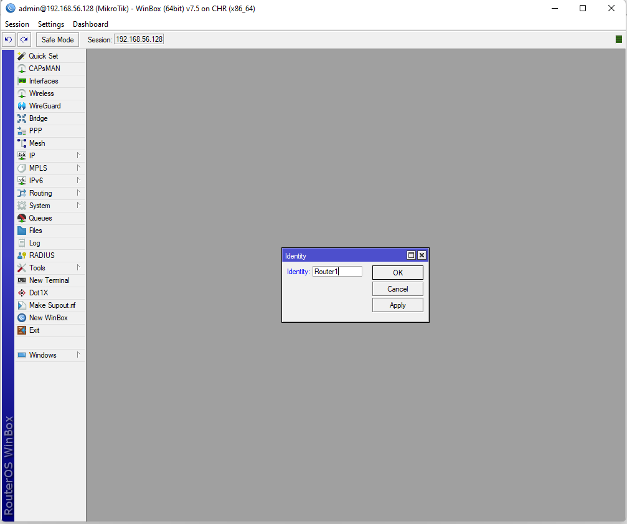This screenshot has height=524, width=627.
Task: Expand the Tools submenu
Action: [x=78, y=267]
